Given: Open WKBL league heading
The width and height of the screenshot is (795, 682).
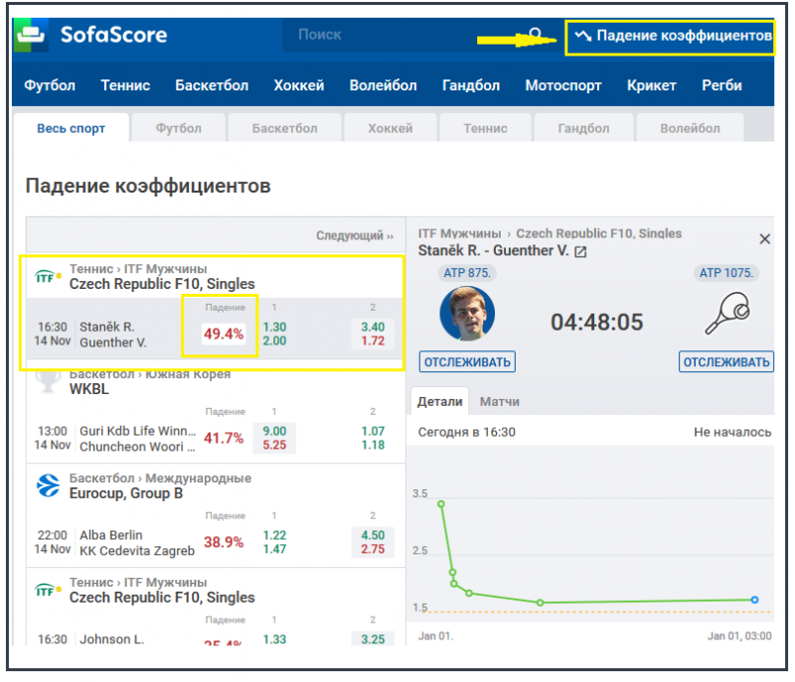Looking at the screenshot, I should coord(89,389).
